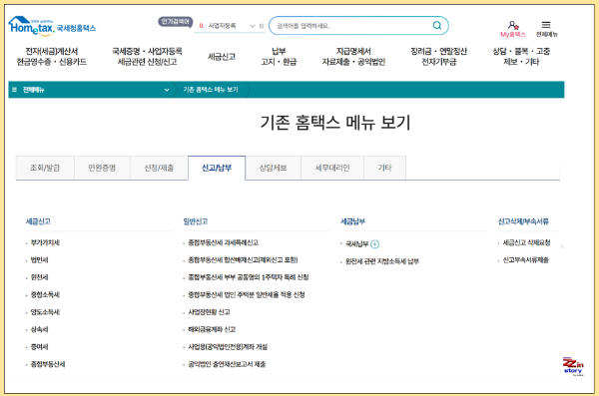Viewport: 599px width, 396px height.
Task: Open 신고부속서류제출 link
Action: pyautogui.click(x=526, y=260)
